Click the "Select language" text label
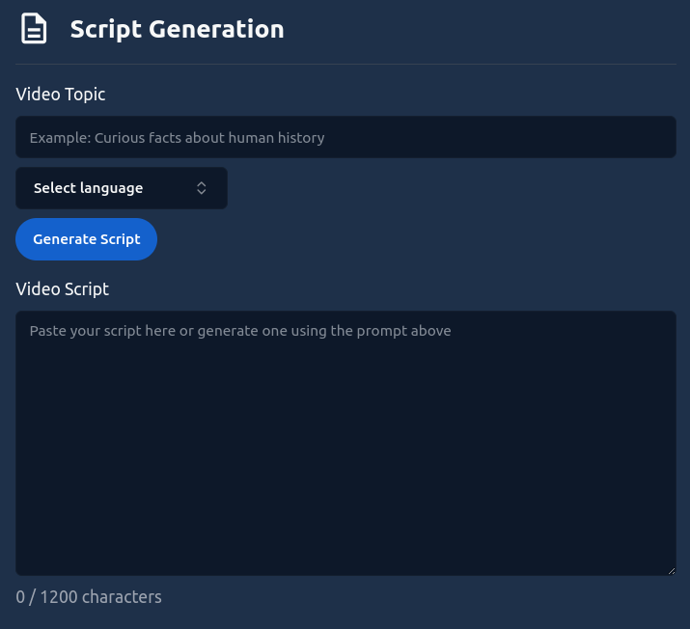This screenshot has height=629, width=690. click(88, 188)
